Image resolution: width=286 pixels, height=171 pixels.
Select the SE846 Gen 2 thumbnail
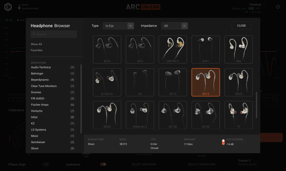point(140,115)
